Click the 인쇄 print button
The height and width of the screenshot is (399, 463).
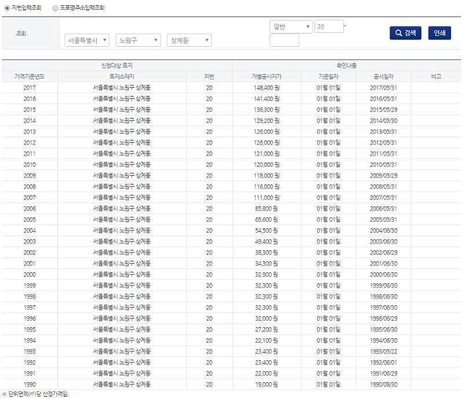[x=439, y=33]
